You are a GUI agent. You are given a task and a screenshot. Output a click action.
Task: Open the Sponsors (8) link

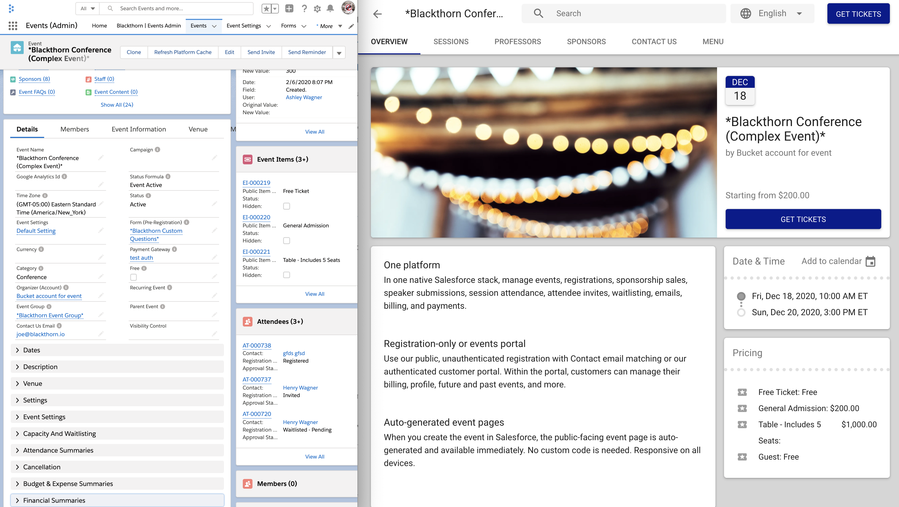(34, 79)
